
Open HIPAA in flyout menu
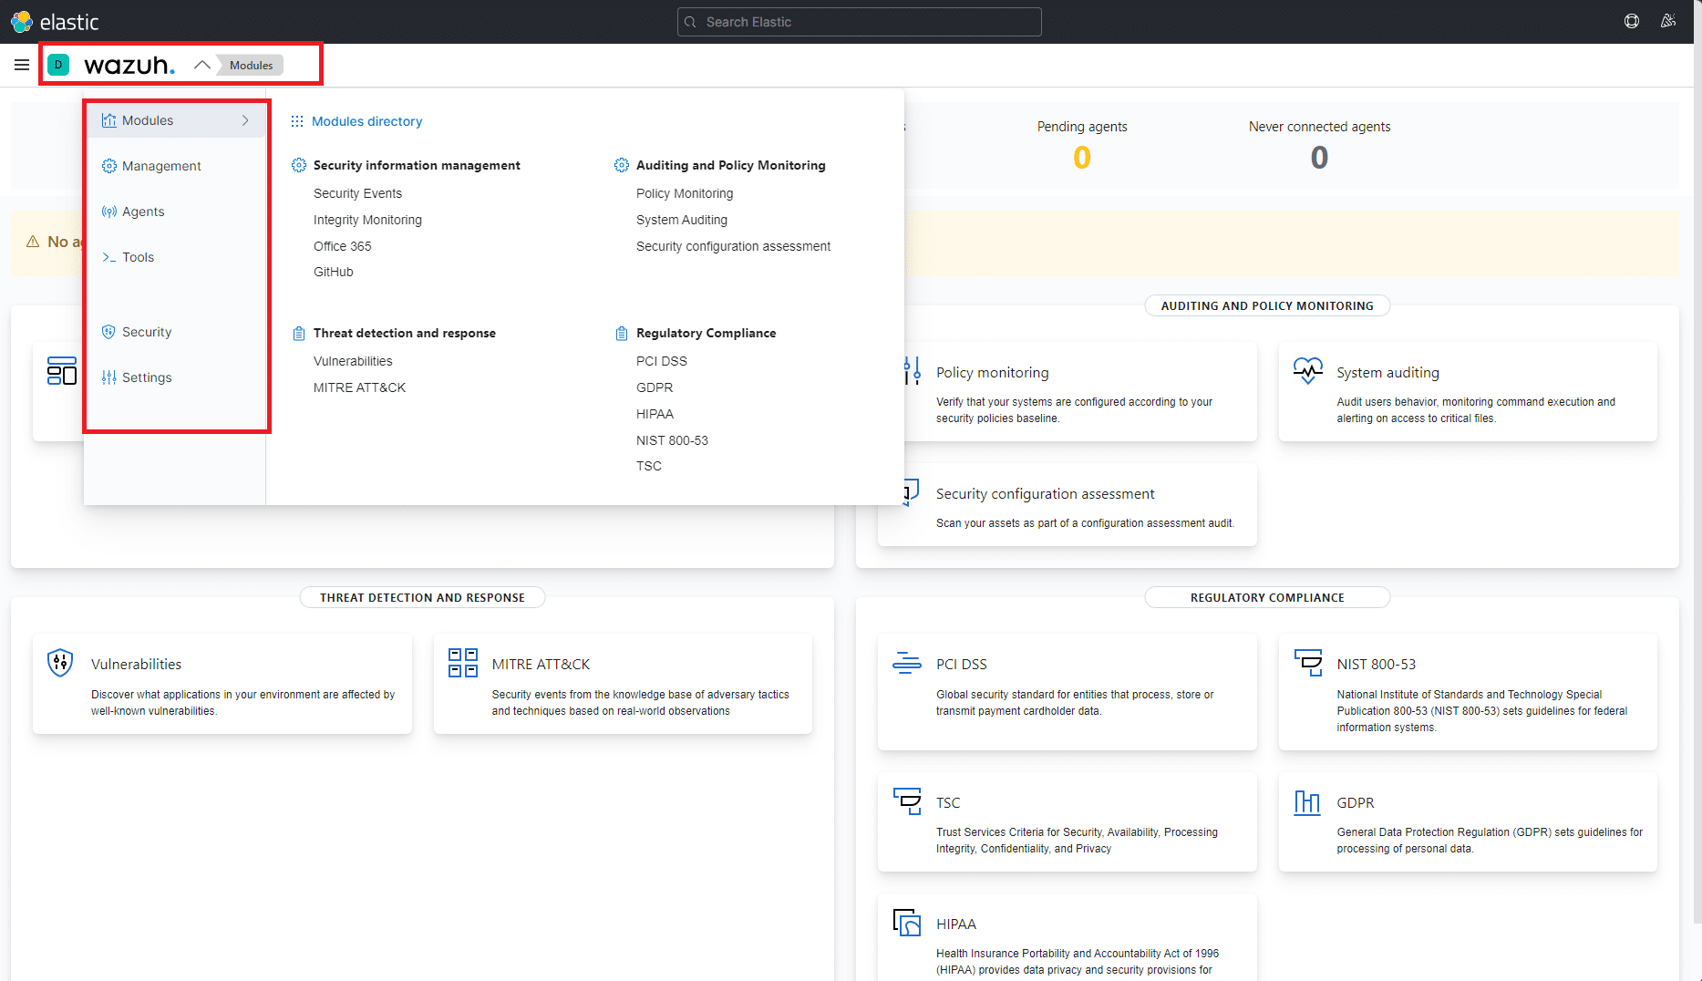coord(655,414)
